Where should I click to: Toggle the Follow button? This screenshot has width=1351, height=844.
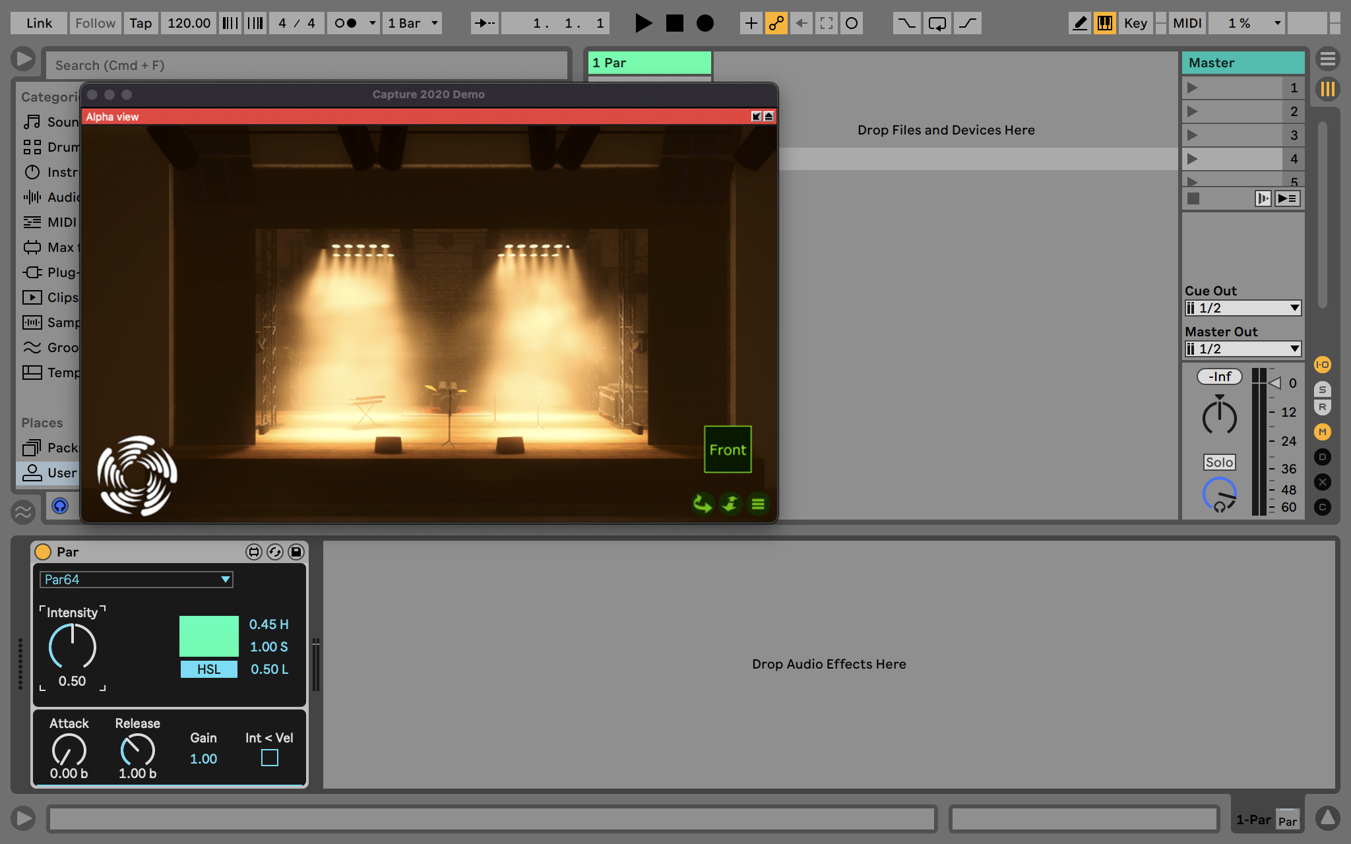[95, 23]
